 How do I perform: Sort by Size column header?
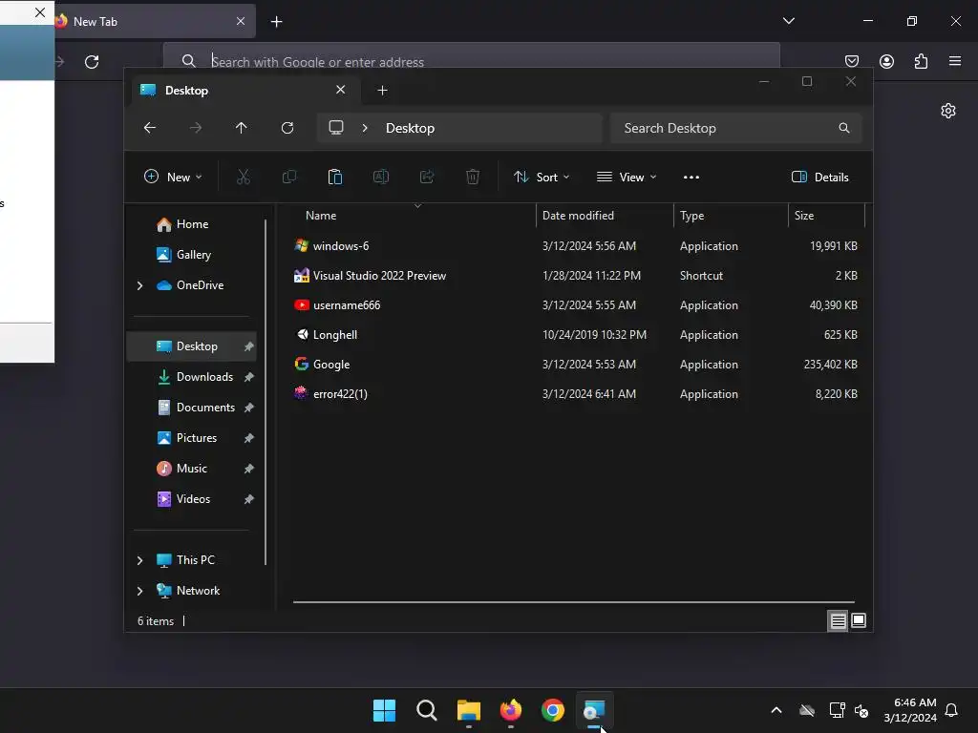pos(826,216)
